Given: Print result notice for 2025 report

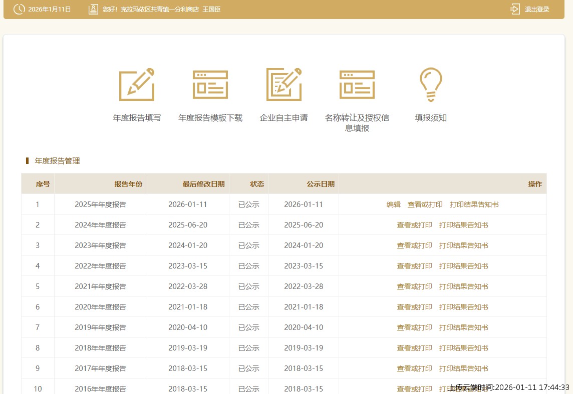Looking at the screenshot, I should point(474,204).
